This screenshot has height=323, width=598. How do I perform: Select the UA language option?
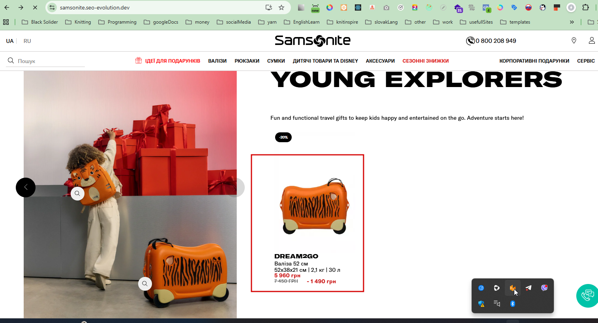point(10,41)
